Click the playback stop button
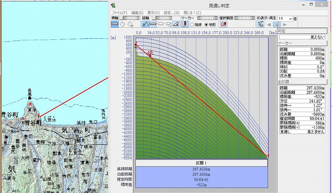The image size is (332, 193). 277,24
